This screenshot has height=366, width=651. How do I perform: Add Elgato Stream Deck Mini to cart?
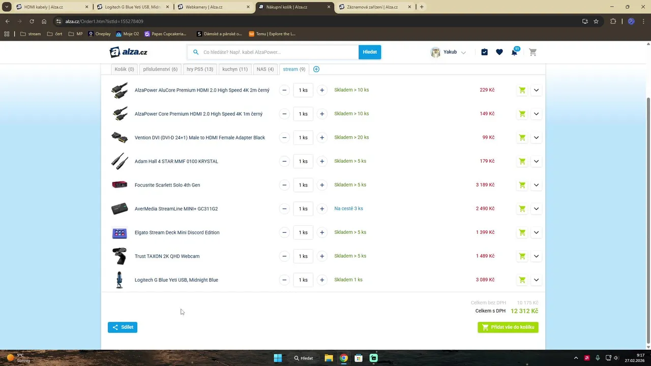point(522,232)
